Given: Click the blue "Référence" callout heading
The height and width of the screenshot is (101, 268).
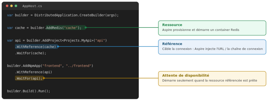Looking at the screenshot, I should point(172,44).
